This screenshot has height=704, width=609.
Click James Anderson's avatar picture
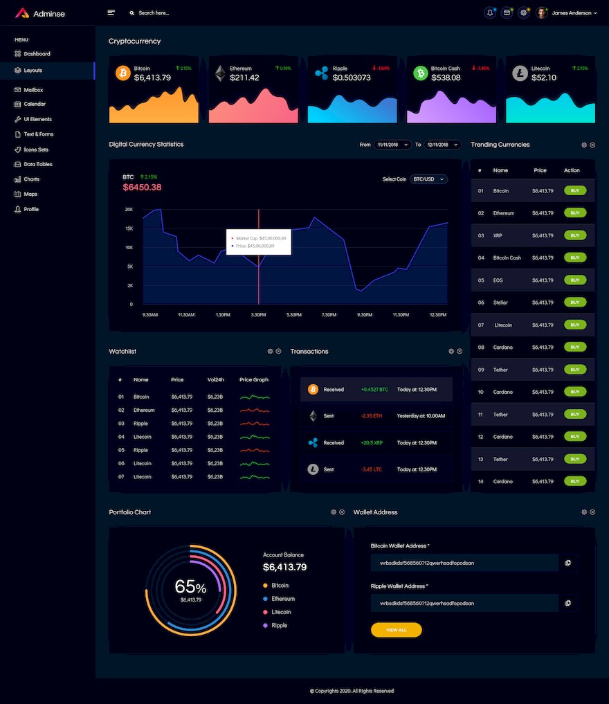[x=542, y=13]
